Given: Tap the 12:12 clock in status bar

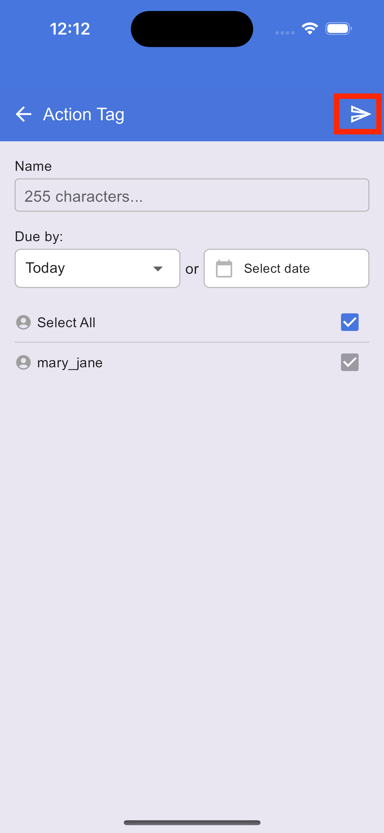Looking at the screenshot, I should point(70,29).
